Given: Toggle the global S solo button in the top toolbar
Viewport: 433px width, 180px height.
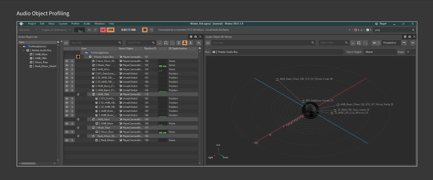Looking at the screenshot, I should [x=95, y=30].
